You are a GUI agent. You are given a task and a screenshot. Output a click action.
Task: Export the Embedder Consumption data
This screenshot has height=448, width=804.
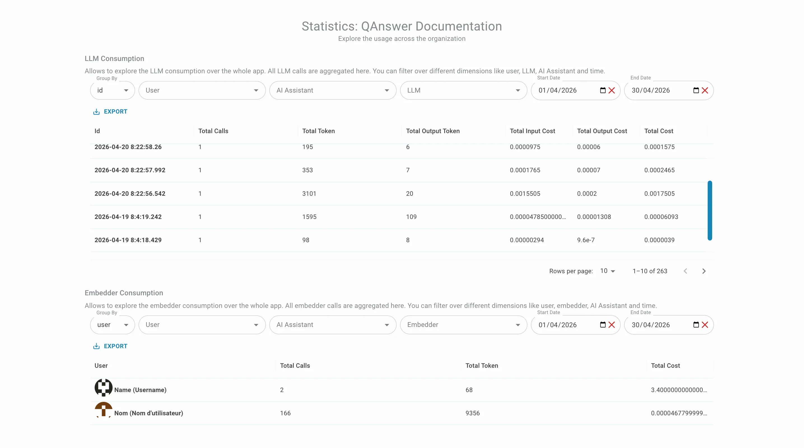(x=110, y=346)
